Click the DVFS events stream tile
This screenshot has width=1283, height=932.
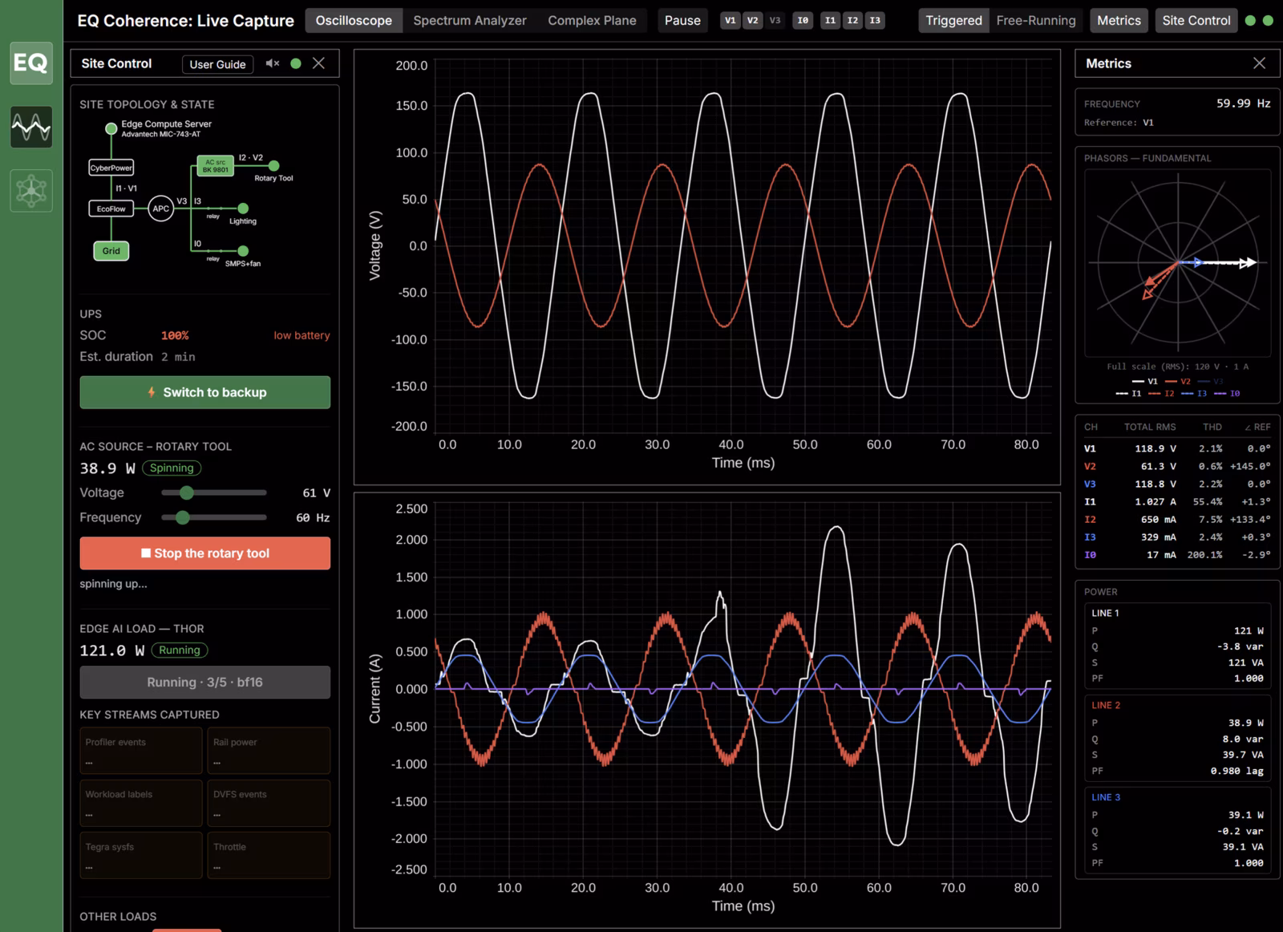pos(269,803)
